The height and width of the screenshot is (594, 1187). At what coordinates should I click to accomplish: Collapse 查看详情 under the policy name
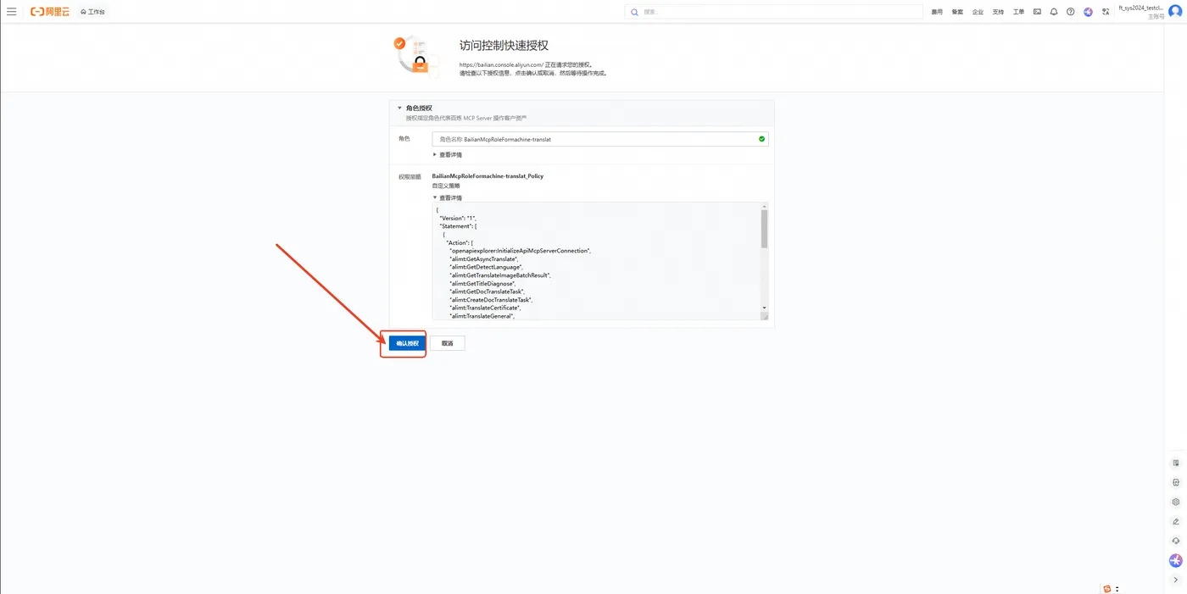(448, 198)
